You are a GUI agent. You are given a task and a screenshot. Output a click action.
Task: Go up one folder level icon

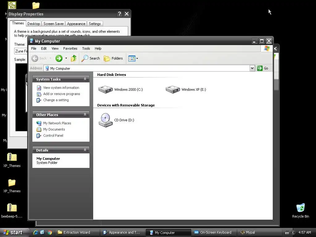click(x=73, y=58)
